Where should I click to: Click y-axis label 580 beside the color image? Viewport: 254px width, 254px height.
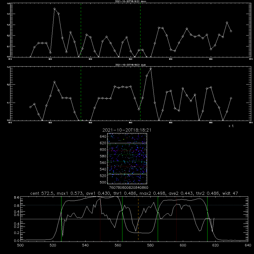103,156
